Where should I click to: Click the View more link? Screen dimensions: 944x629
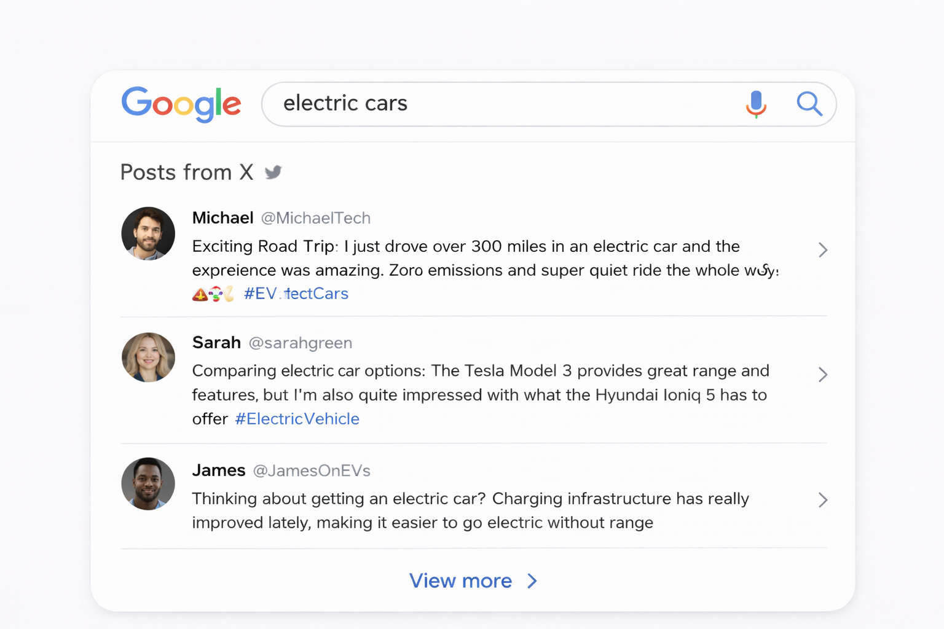coord(460,581)
